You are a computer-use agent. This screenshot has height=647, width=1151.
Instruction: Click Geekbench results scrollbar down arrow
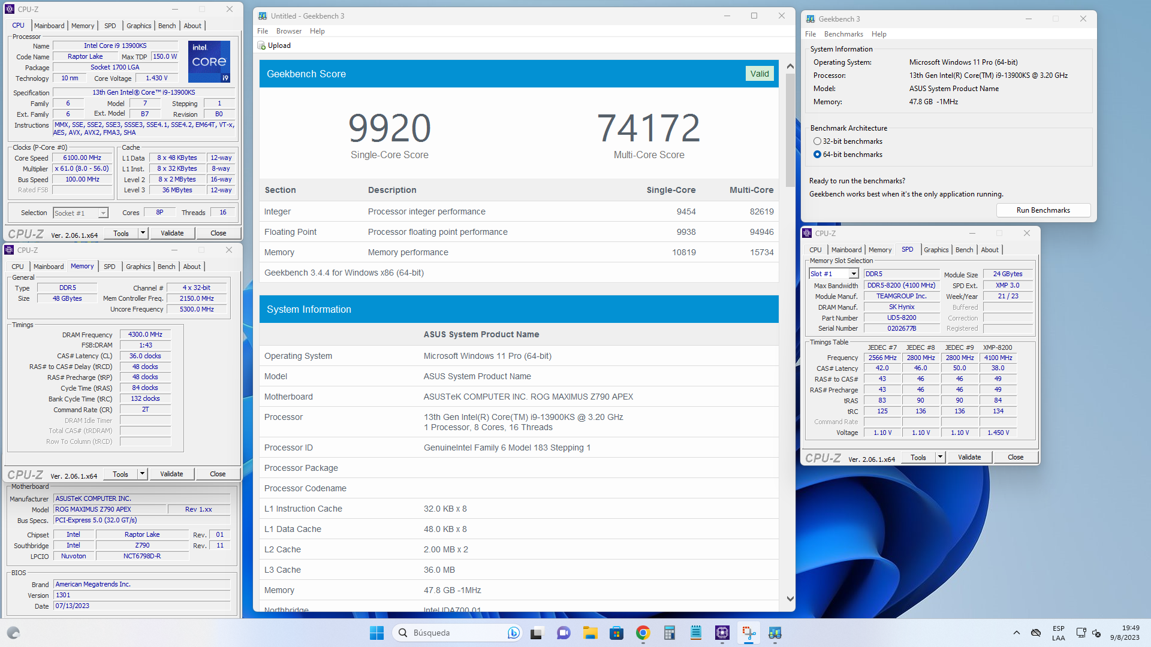click(790, 599)
